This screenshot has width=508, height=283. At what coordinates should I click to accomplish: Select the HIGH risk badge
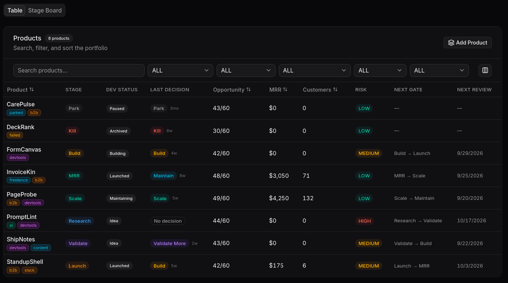coord(364,221)
